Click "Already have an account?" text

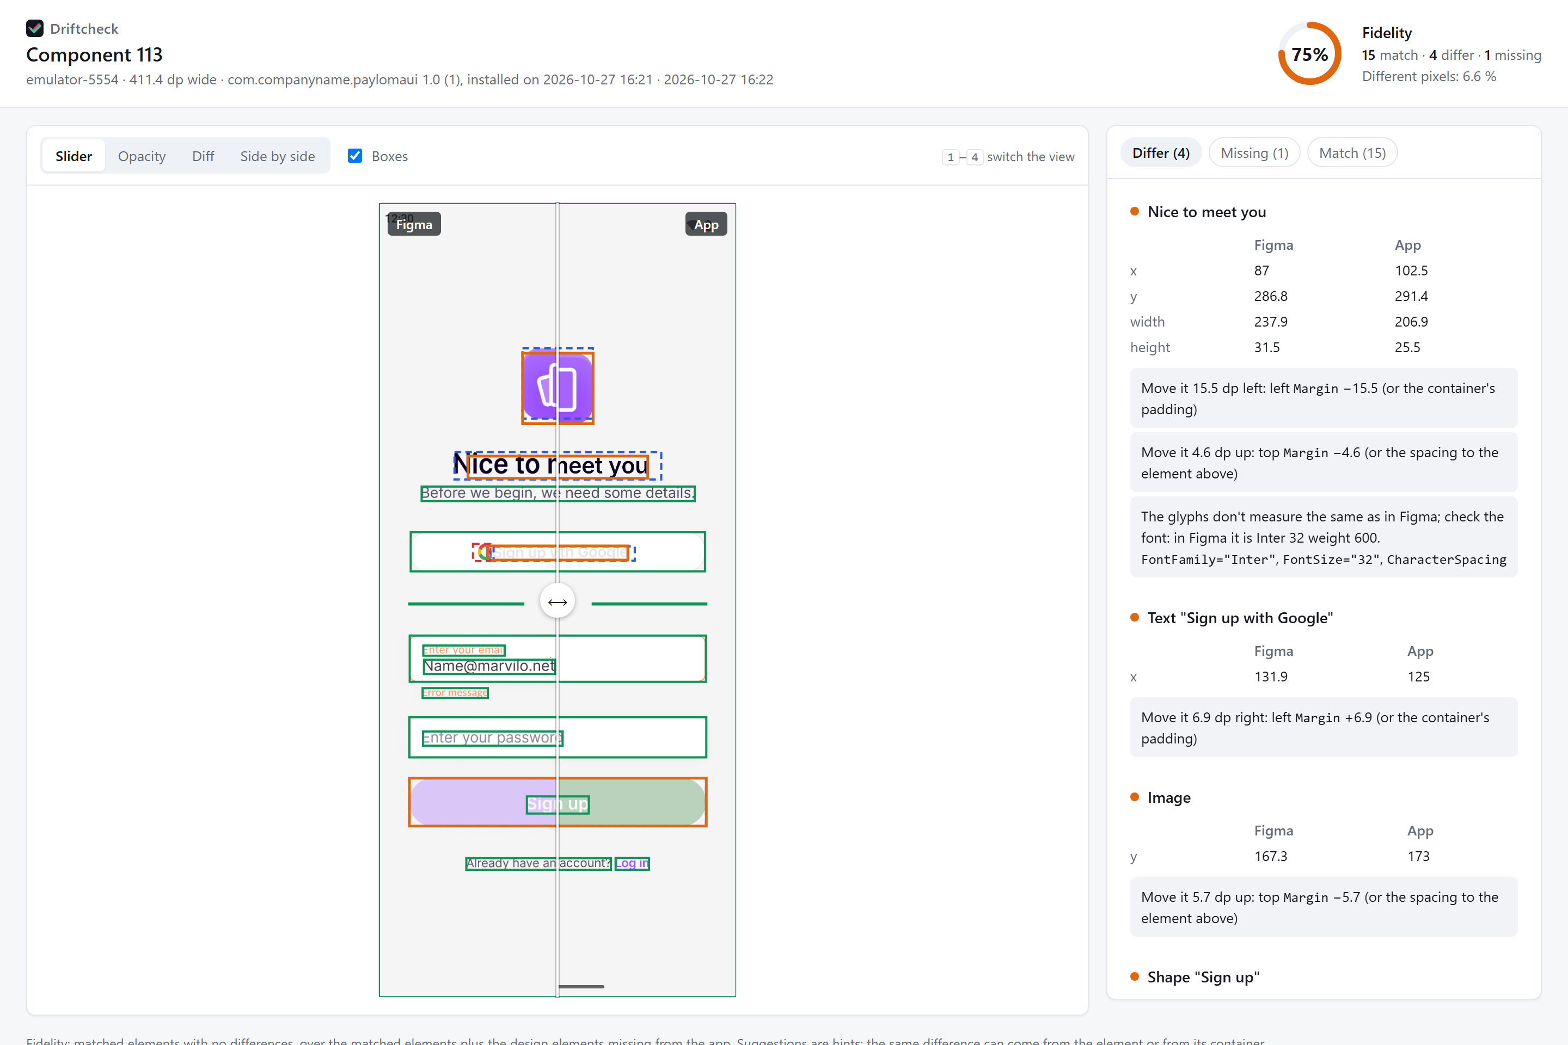pyautogui.click(x=538, y=863)
